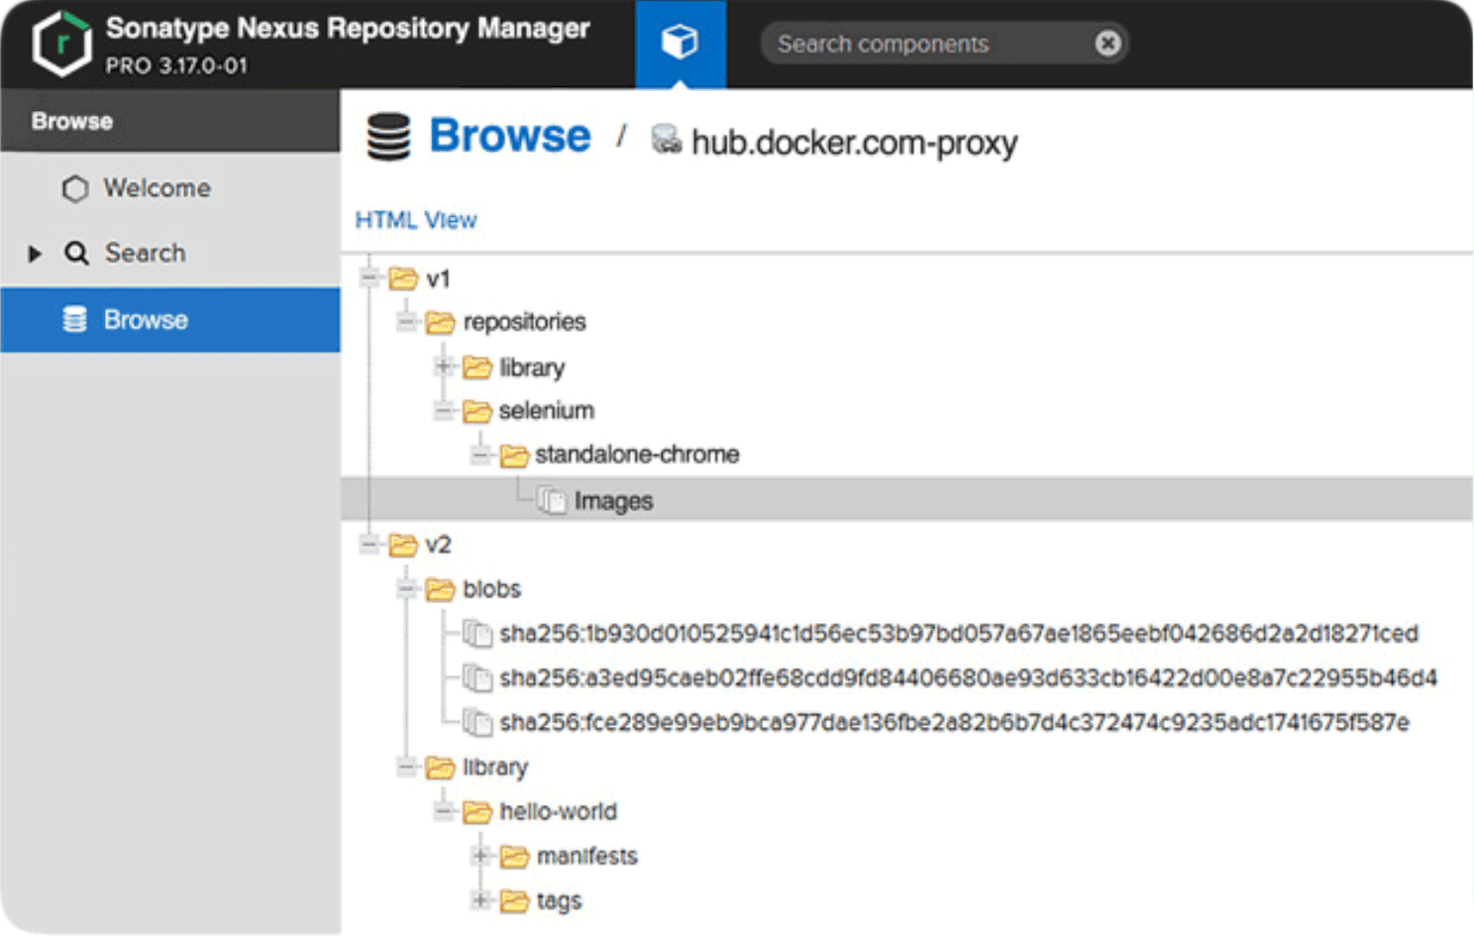Select the sha256:1b930d01 blob entry
Image resolution: width=1474 pixels, height=941 pixels.
(x=959, y=633)
